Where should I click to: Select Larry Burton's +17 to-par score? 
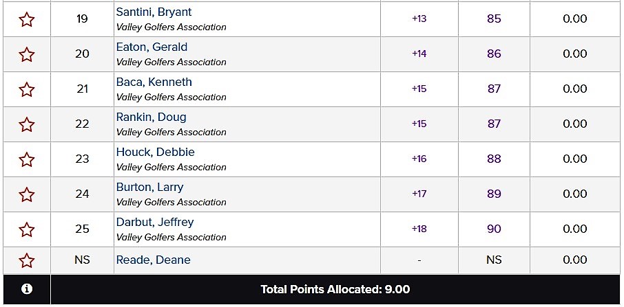pos(419,194)
